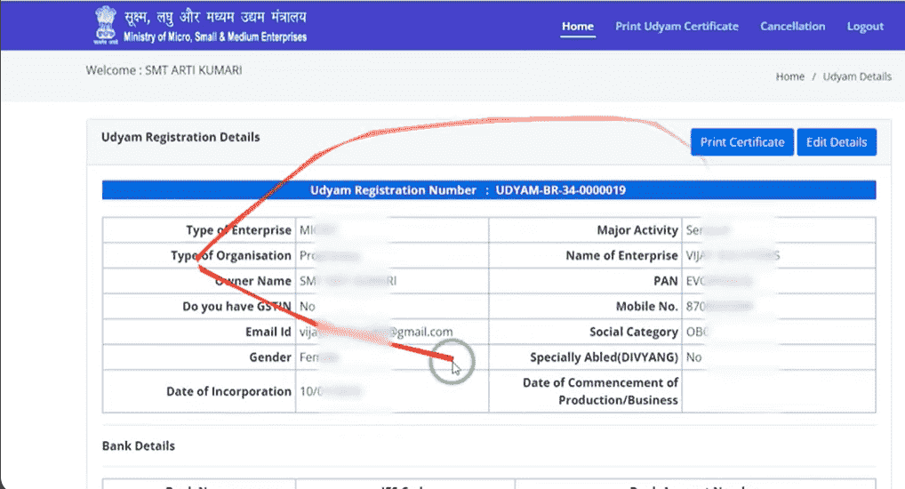
Task: Go to the Cancellation menu item
Action: point(792,27)
